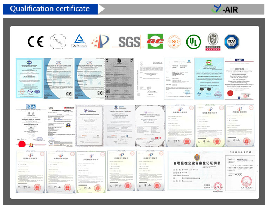The image size is (268, 209).
Task: Click the CE mark on the Examination Report
Action: (x=106, y=97)
